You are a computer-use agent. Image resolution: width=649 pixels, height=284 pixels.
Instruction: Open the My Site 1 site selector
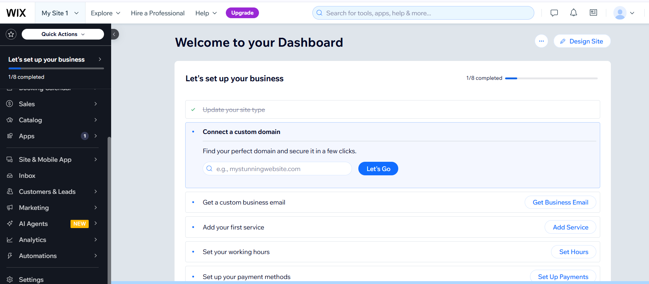click(60, 13)
